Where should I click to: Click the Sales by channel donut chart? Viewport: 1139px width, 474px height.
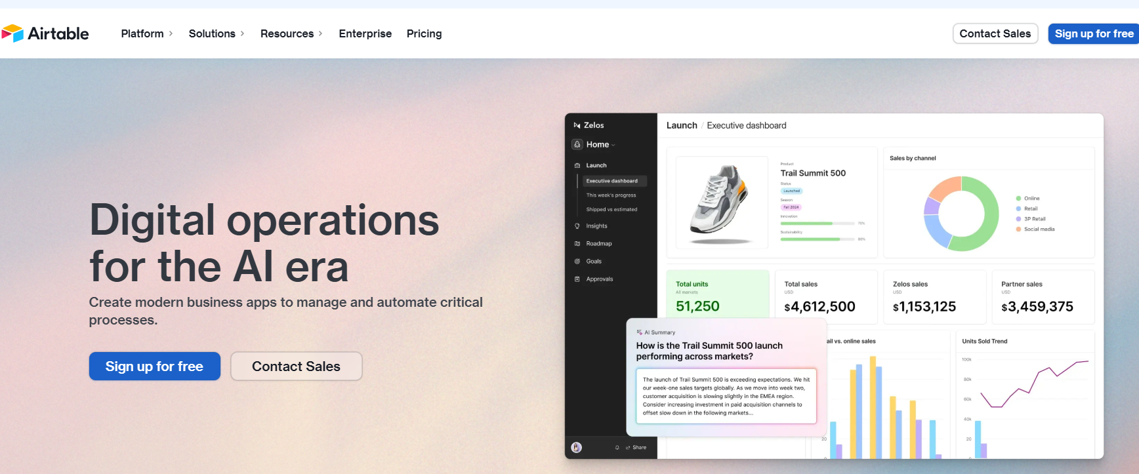pyautogui.click(x=961, y=213)
